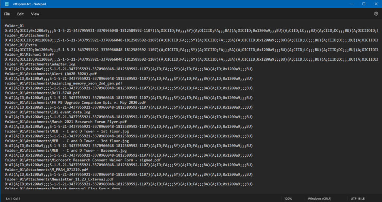Click the 'UTF-16 LE' encoding indicator

[x=358, y=199]
